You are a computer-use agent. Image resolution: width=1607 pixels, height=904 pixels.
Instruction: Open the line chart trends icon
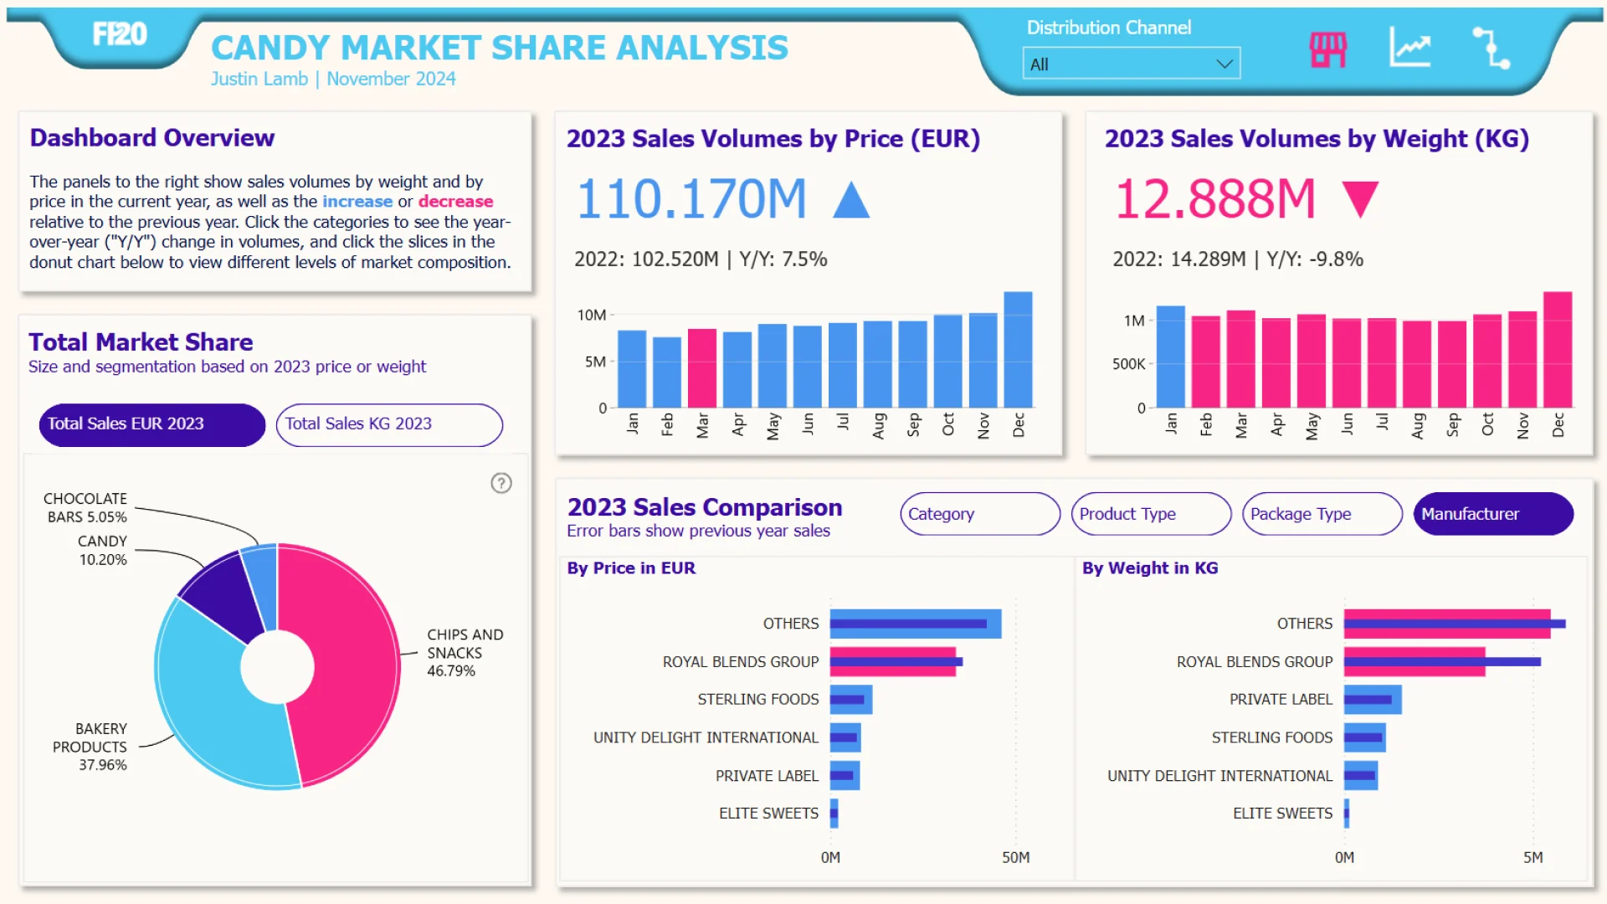click(x=1410, y=46)
